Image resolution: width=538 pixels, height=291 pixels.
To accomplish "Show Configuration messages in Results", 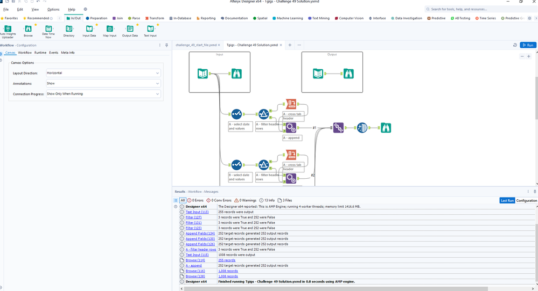I will coord(526,200).
